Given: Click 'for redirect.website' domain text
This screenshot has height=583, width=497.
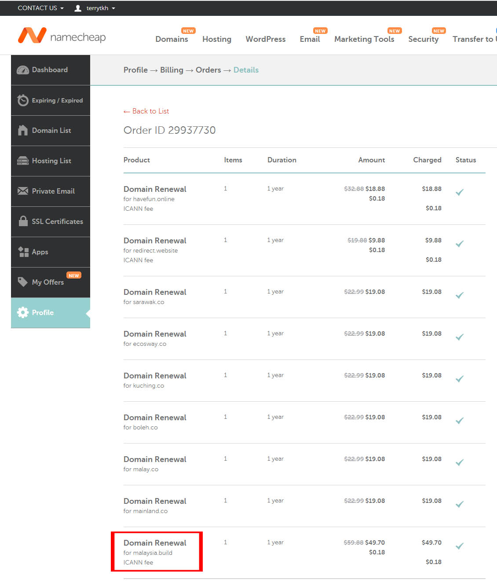Looking at the screenshot, I should pyautogui.click(x=151, y=251).
